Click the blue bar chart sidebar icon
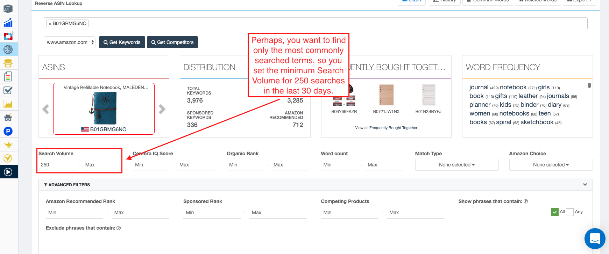Image resolution: width=609 pixels, height=254 pixels. tap(8, 23)
